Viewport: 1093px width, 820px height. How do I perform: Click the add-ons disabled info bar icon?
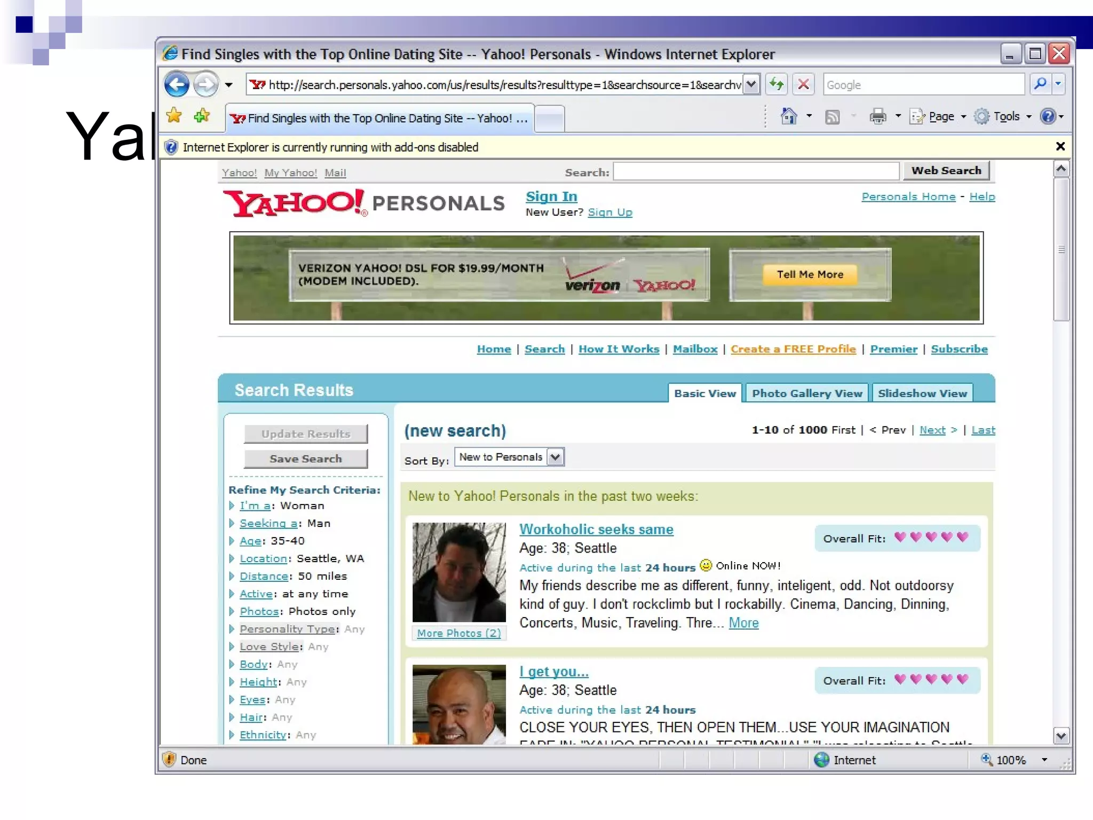[x=171, y=147]
